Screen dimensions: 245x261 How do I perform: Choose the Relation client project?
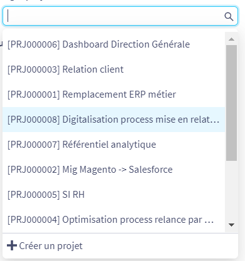click(114, 69)
